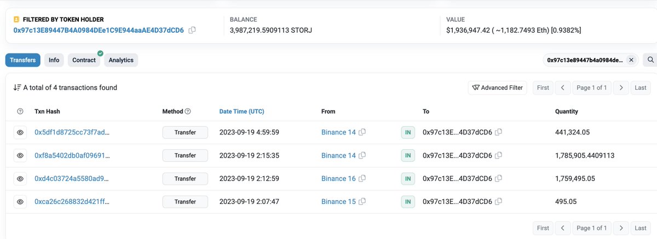Copy the Binance 16 address
The image size is (657, 239).
tap(362, 179)
